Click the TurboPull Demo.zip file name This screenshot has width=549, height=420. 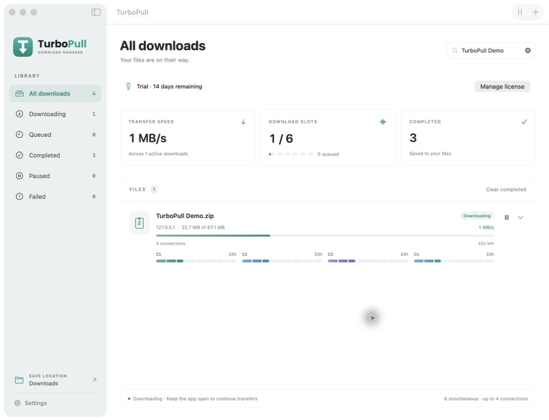(185, 216)
